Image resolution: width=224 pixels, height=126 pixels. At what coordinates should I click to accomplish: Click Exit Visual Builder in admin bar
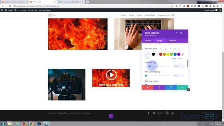tap(44, 10)
